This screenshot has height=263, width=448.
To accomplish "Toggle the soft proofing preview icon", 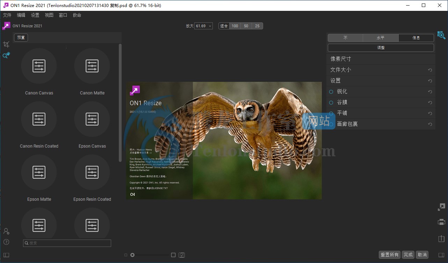I will click(182, 255).
